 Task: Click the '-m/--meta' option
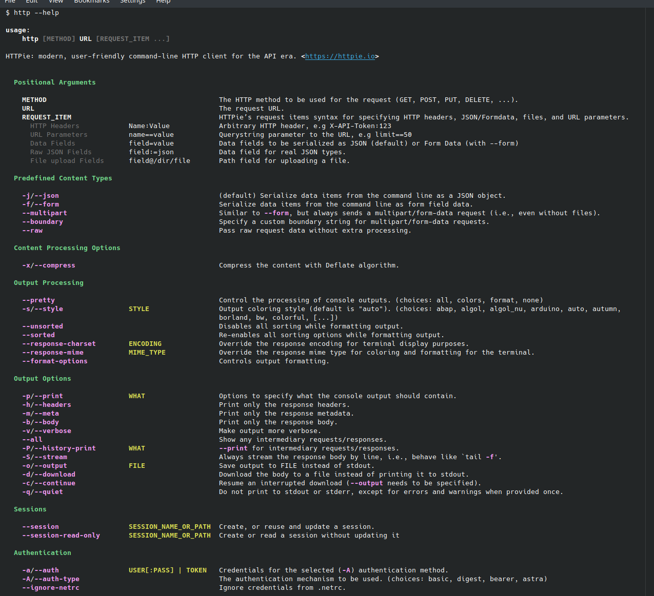41,414
